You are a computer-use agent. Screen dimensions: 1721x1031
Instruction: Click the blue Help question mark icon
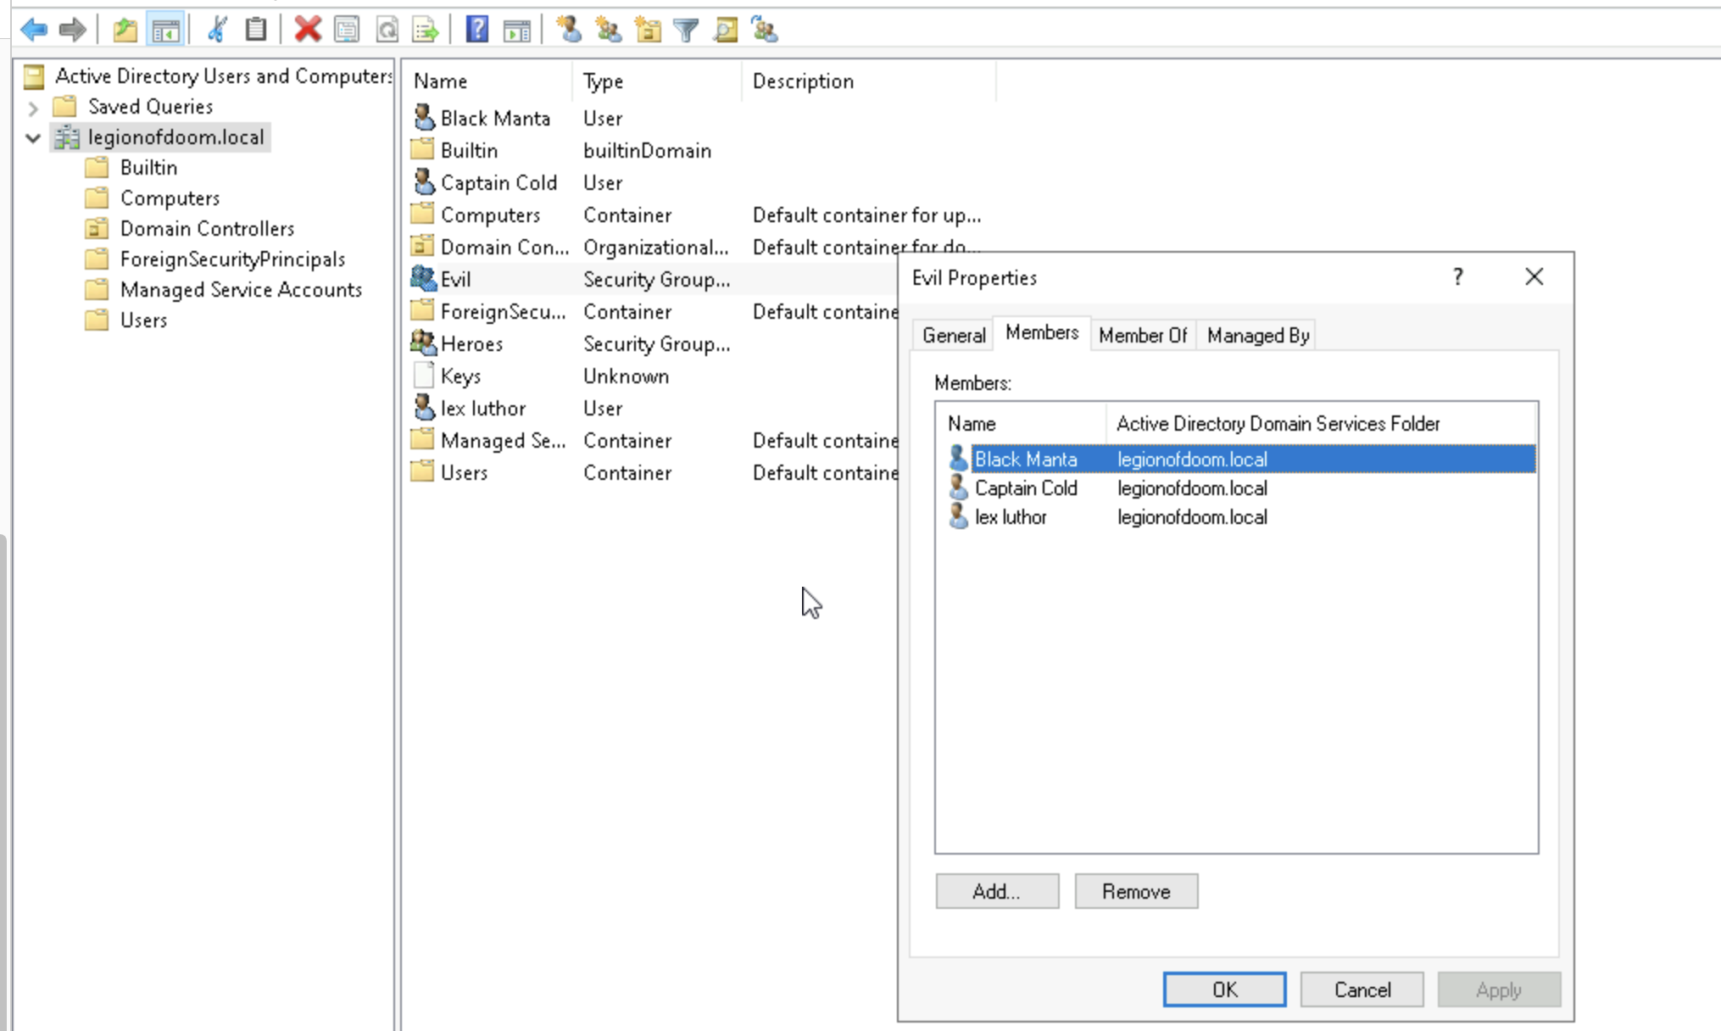pos(476,30)
